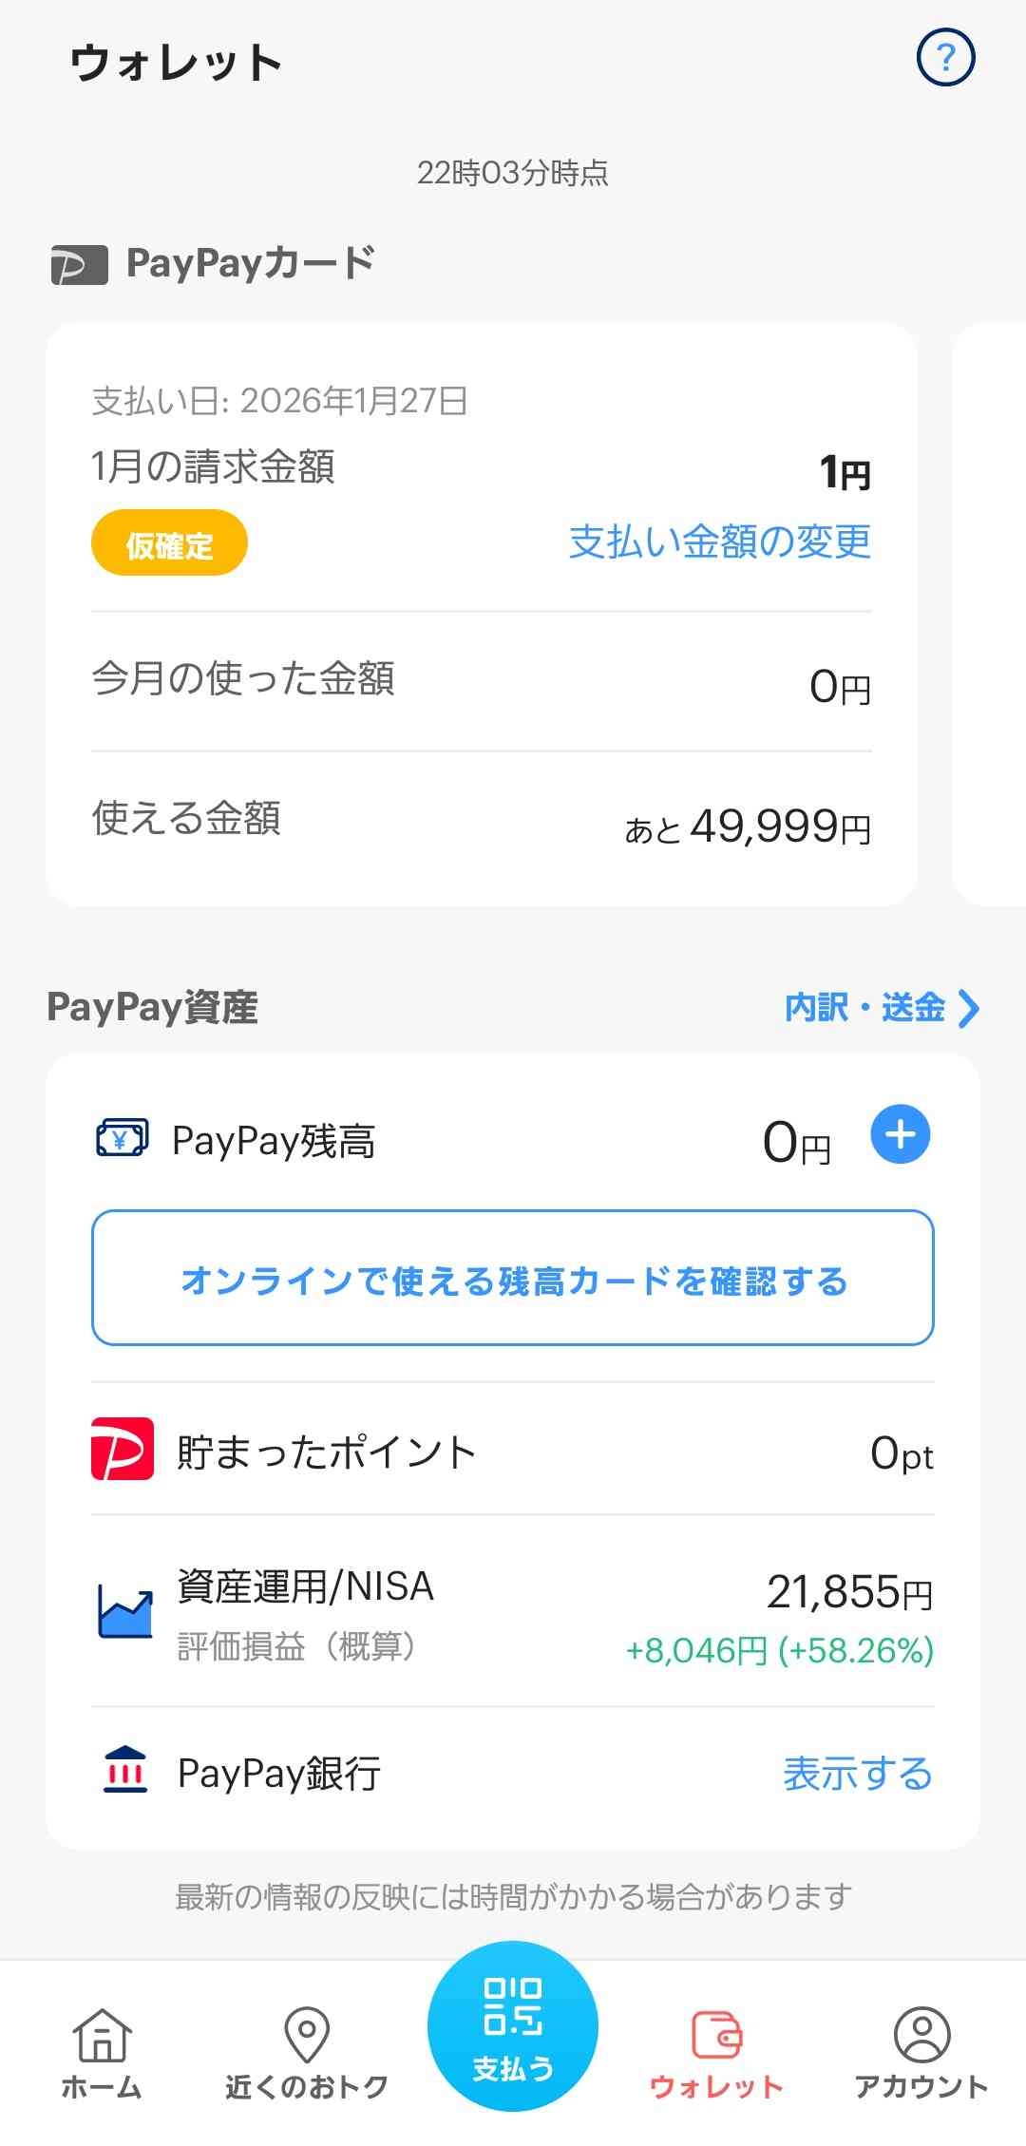
Task: Go to the アカウント tab
Action: coord(921,2050)
